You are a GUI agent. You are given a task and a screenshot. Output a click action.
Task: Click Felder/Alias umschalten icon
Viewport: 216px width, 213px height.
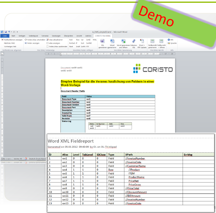pos(26,40)
